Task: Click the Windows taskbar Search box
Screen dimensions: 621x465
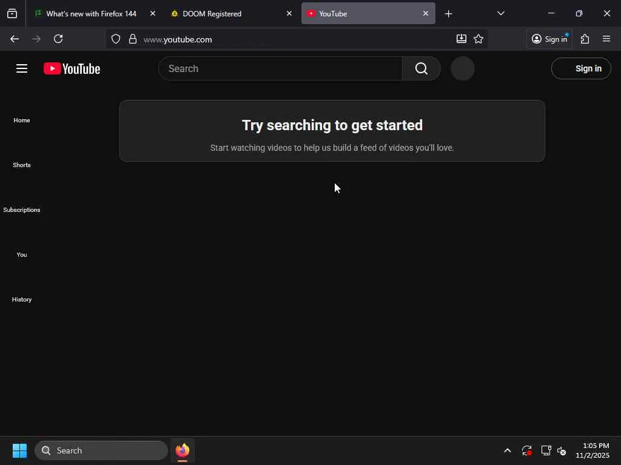Action: [101, 450]
